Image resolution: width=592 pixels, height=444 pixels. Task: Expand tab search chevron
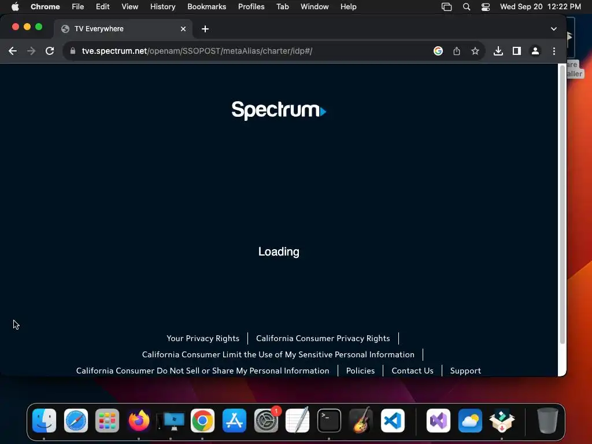[x=553, y=29]
